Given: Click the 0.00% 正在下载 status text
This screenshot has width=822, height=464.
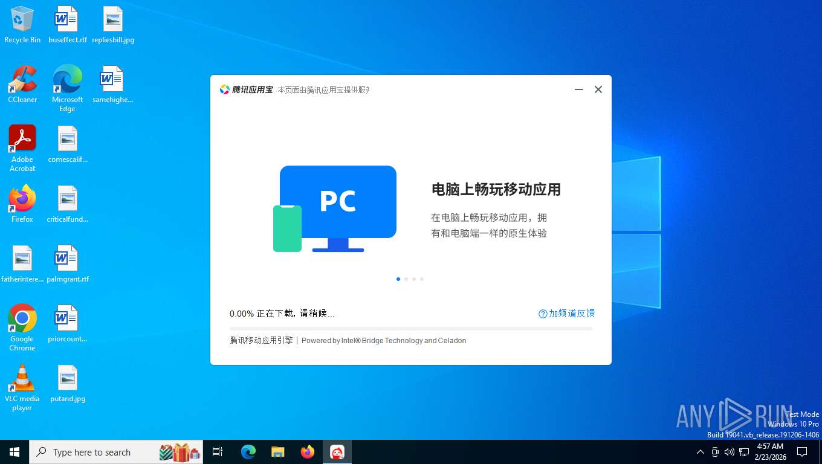Looking at the screenshot, I should [282, 314].
